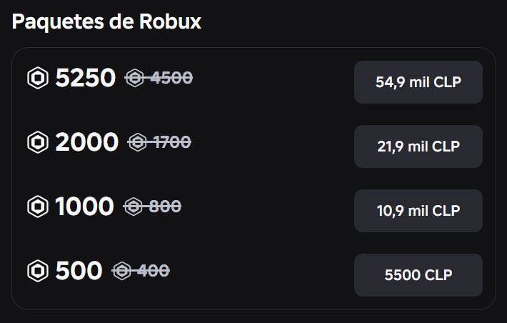Click the Robux icon beside 2000
This screenshot has height=323, width=507.
(x=38, y=142)
